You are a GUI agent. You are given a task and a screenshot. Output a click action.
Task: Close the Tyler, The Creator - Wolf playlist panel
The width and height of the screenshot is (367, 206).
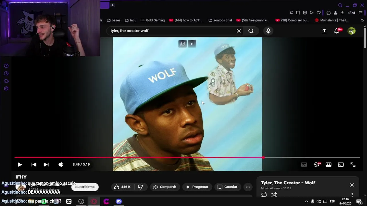pyautogui.click(x=352, y=185)
